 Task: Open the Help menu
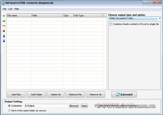[17, 9]
